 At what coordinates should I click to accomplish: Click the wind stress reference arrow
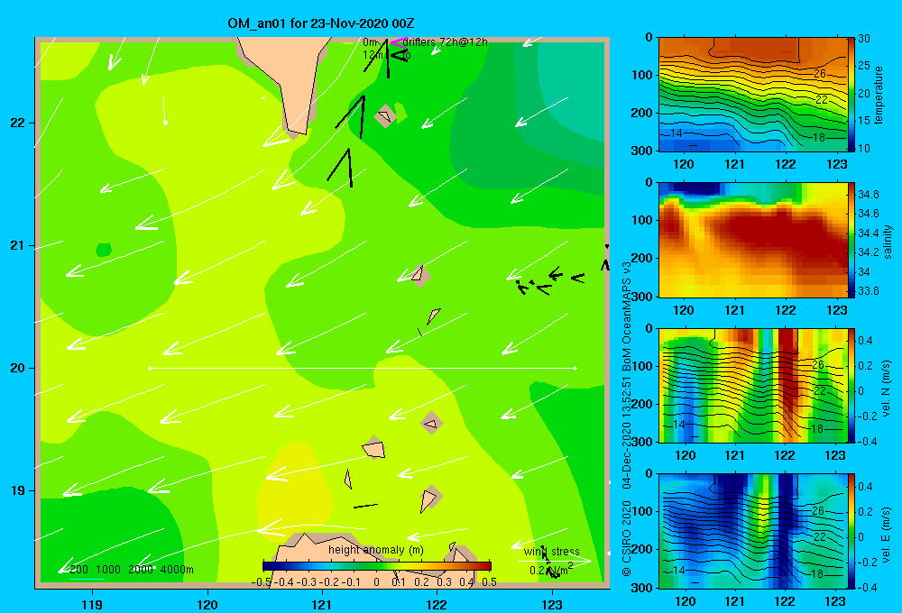click(x=555, y=560)
